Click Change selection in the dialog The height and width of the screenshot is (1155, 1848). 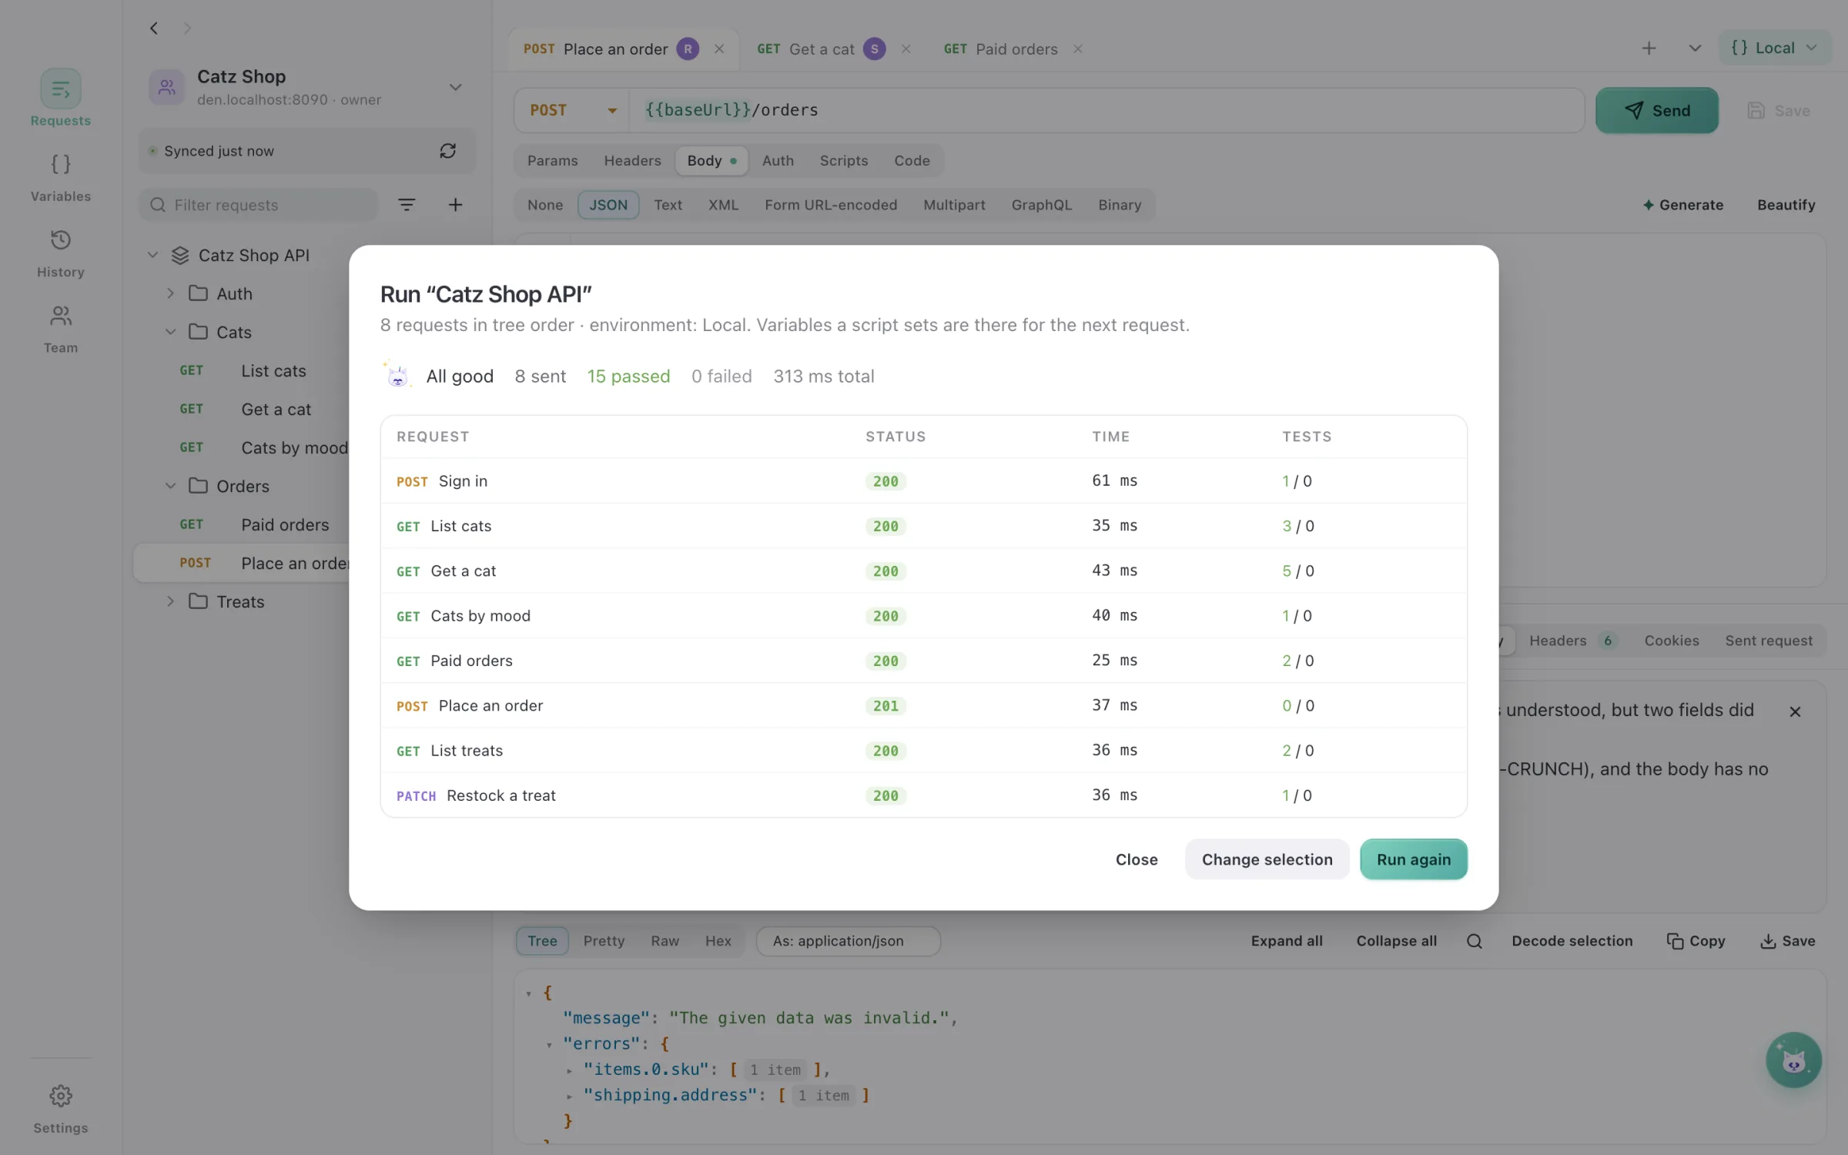(1267, 859)
